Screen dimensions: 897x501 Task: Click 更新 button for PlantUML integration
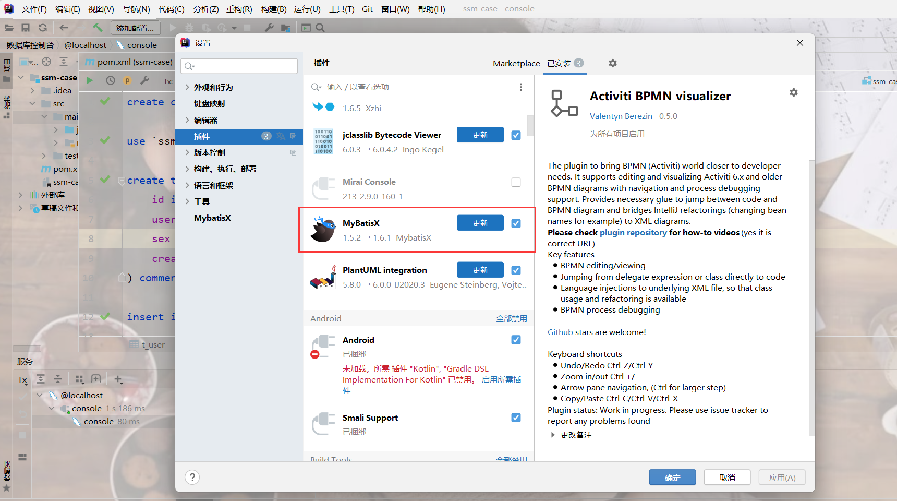coord(480,270)
